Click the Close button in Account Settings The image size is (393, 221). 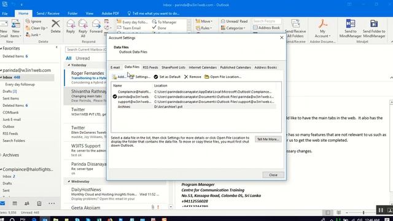[x=273, y=175]
